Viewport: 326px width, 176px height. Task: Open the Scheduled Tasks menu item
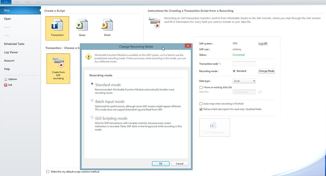click(14, 44)
